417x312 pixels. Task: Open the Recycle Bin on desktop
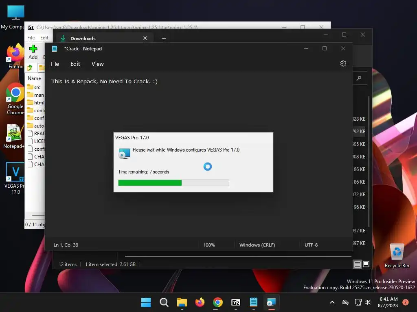[x=397, y=256]
